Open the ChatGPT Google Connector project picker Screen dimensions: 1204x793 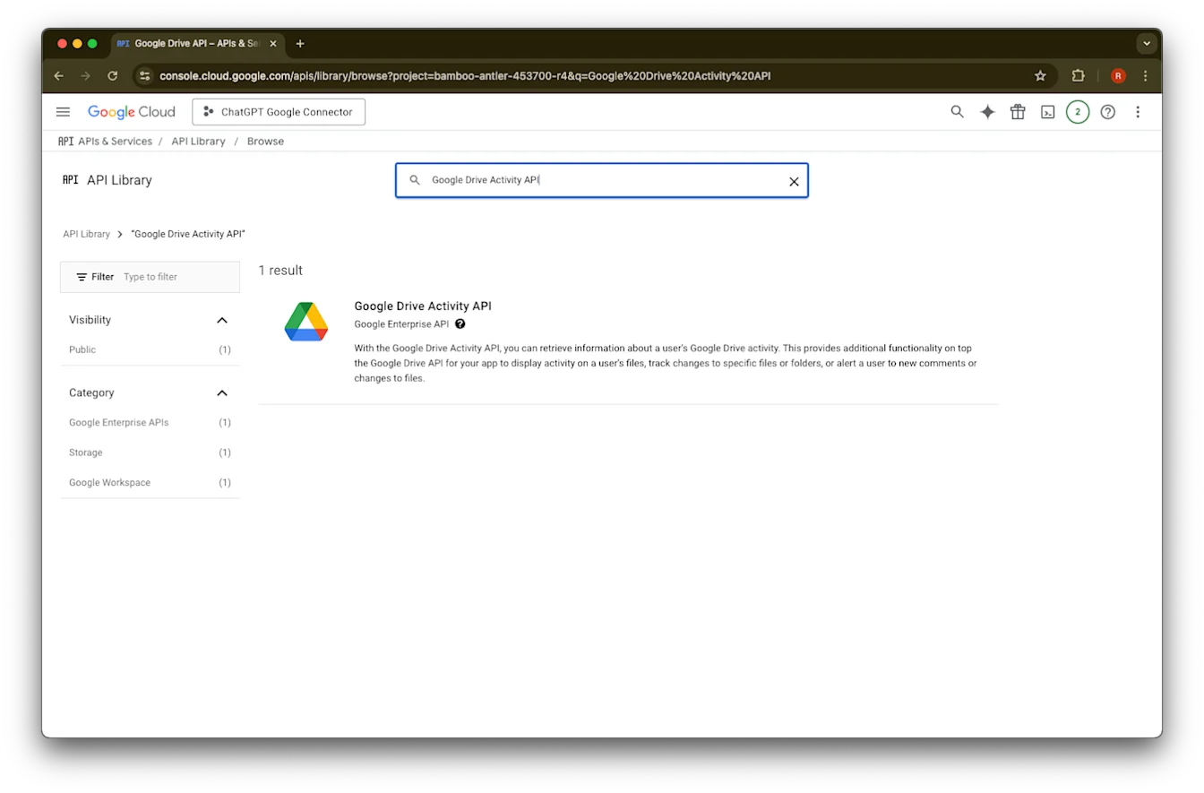tap(279, 112)
